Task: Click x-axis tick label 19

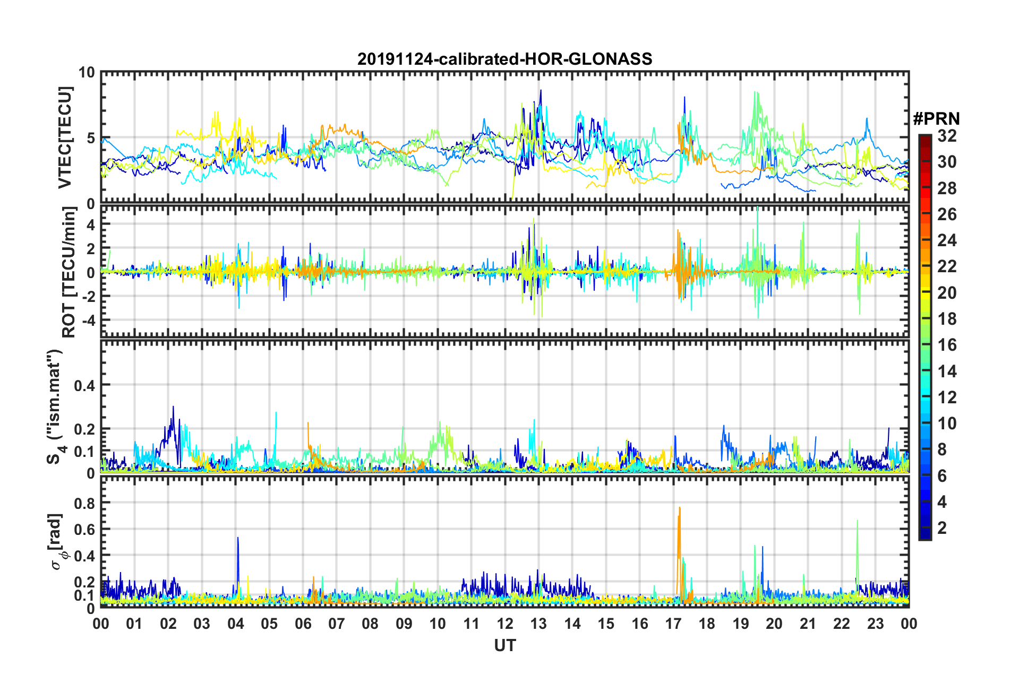Action: pos(741,624)
